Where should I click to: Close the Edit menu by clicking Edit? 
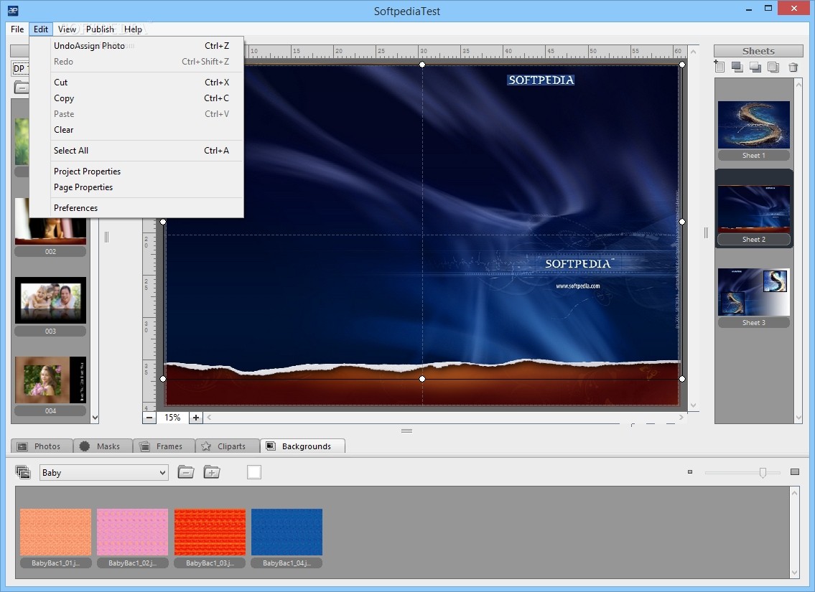pos(40,29)
